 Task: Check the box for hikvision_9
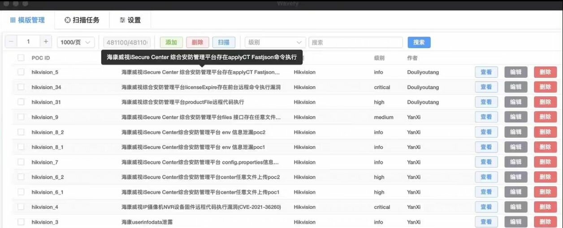pyautogui.click(x=21, y=117)
